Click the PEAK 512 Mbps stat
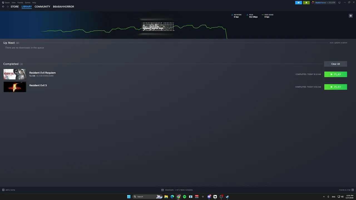This screenshot has width=356, height=200. [252, 16]
